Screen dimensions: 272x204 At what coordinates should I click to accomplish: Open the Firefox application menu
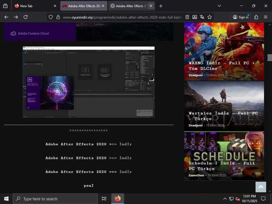(x=266, y=17)
